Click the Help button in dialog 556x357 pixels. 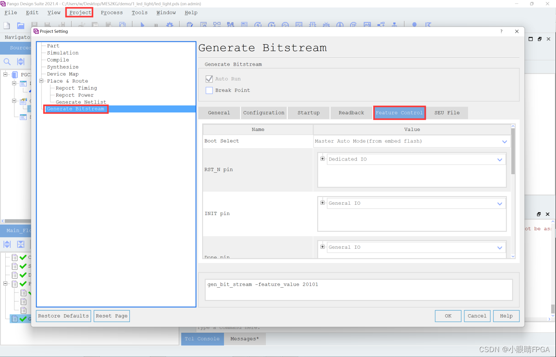[506, 316]
